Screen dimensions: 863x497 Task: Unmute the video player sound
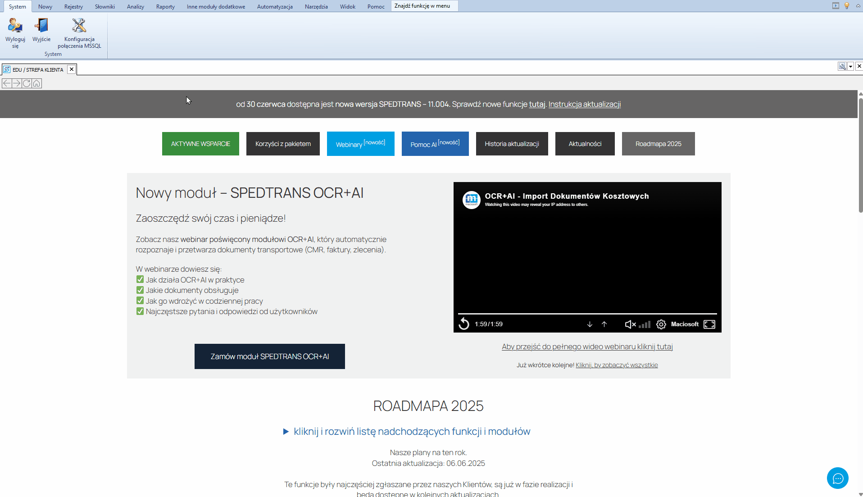630,324
